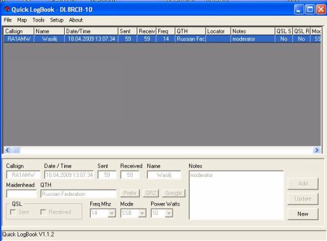Viewport: 327px width, 241px height.
Task: Click the Notes column header
Action: pos(253,31)
